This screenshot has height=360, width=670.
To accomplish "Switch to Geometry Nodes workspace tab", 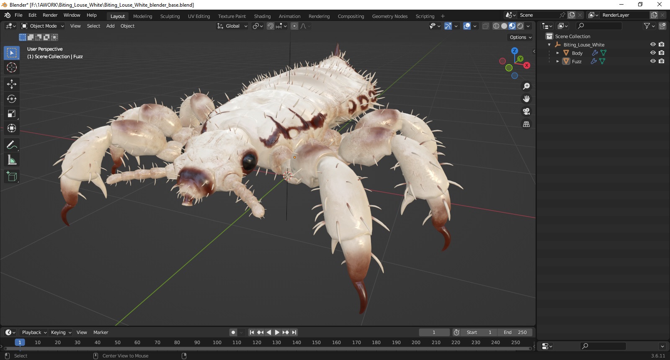I will [390, 16].
